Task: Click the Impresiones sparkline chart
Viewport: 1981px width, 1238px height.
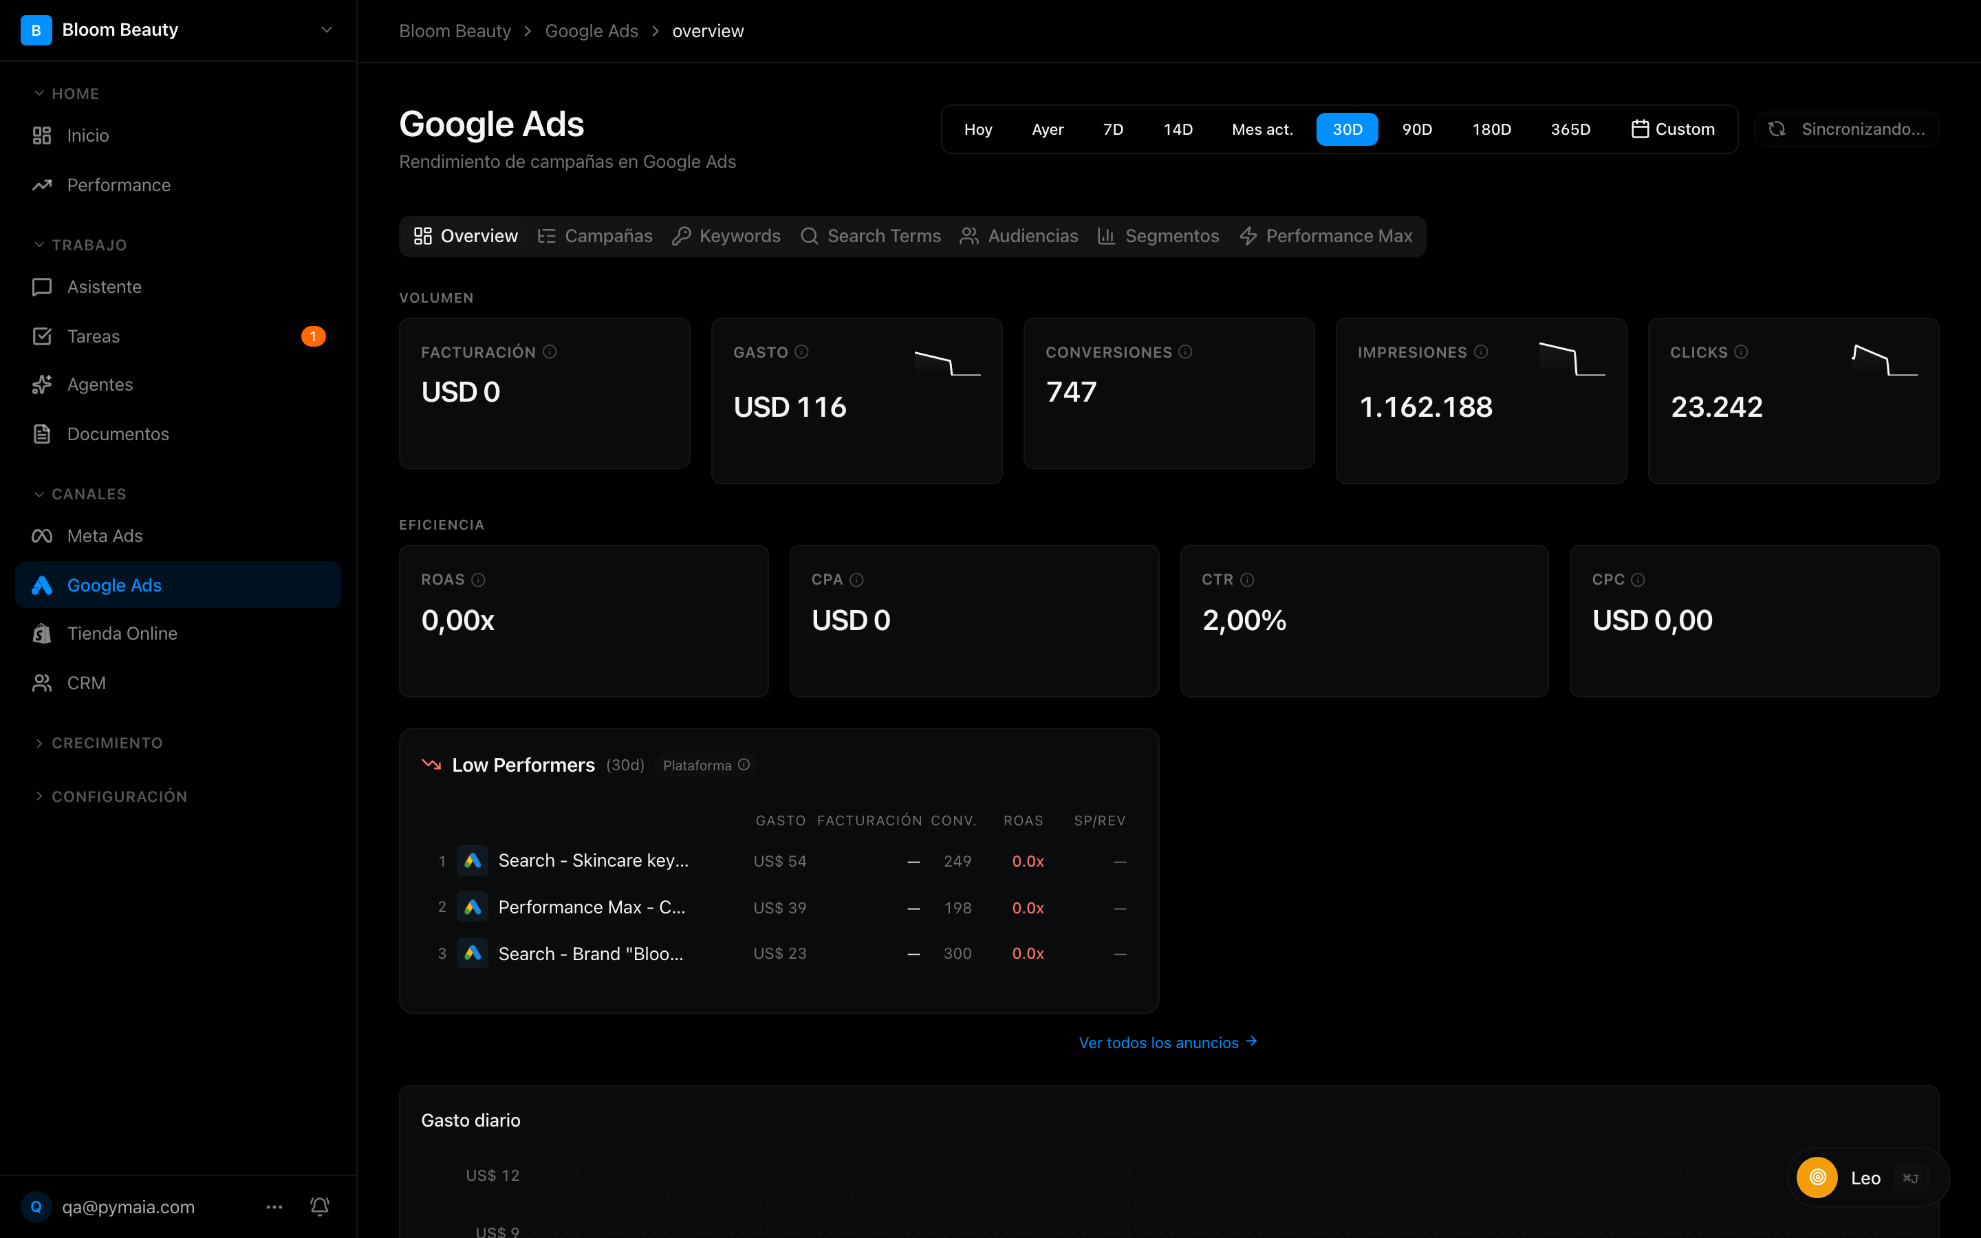Action: (x=1572, y=360)
